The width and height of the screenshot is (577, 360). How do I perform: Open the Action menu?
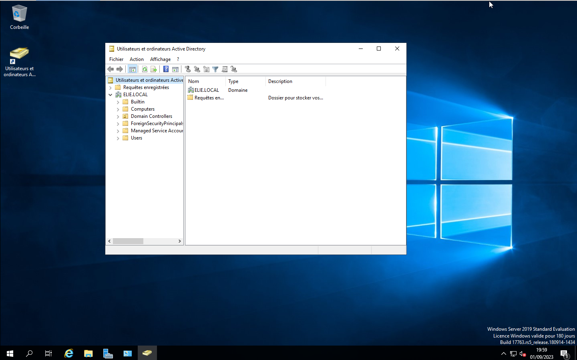click(137, 59)
